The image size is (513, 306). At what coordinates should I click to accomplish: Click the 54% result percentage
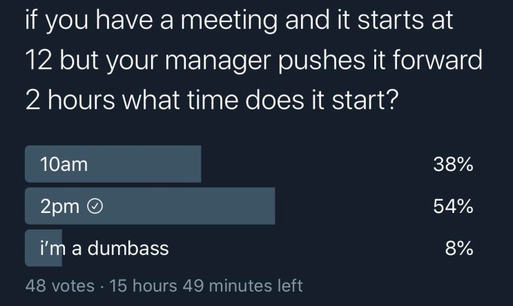click(453, 206)
